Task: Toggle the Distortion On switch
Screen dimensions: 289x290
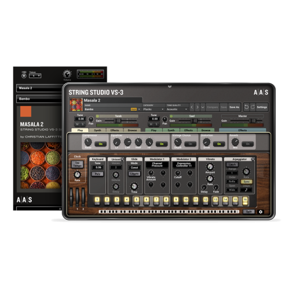Action: [x=219, y=144]
